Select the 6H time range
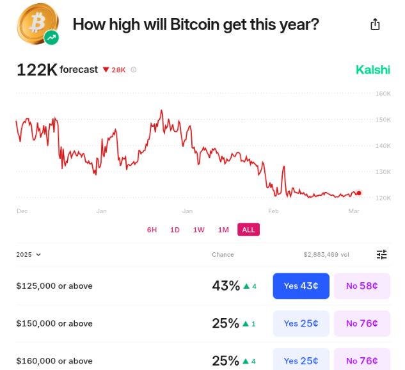The image size is (405, 370). coord(152,230)
